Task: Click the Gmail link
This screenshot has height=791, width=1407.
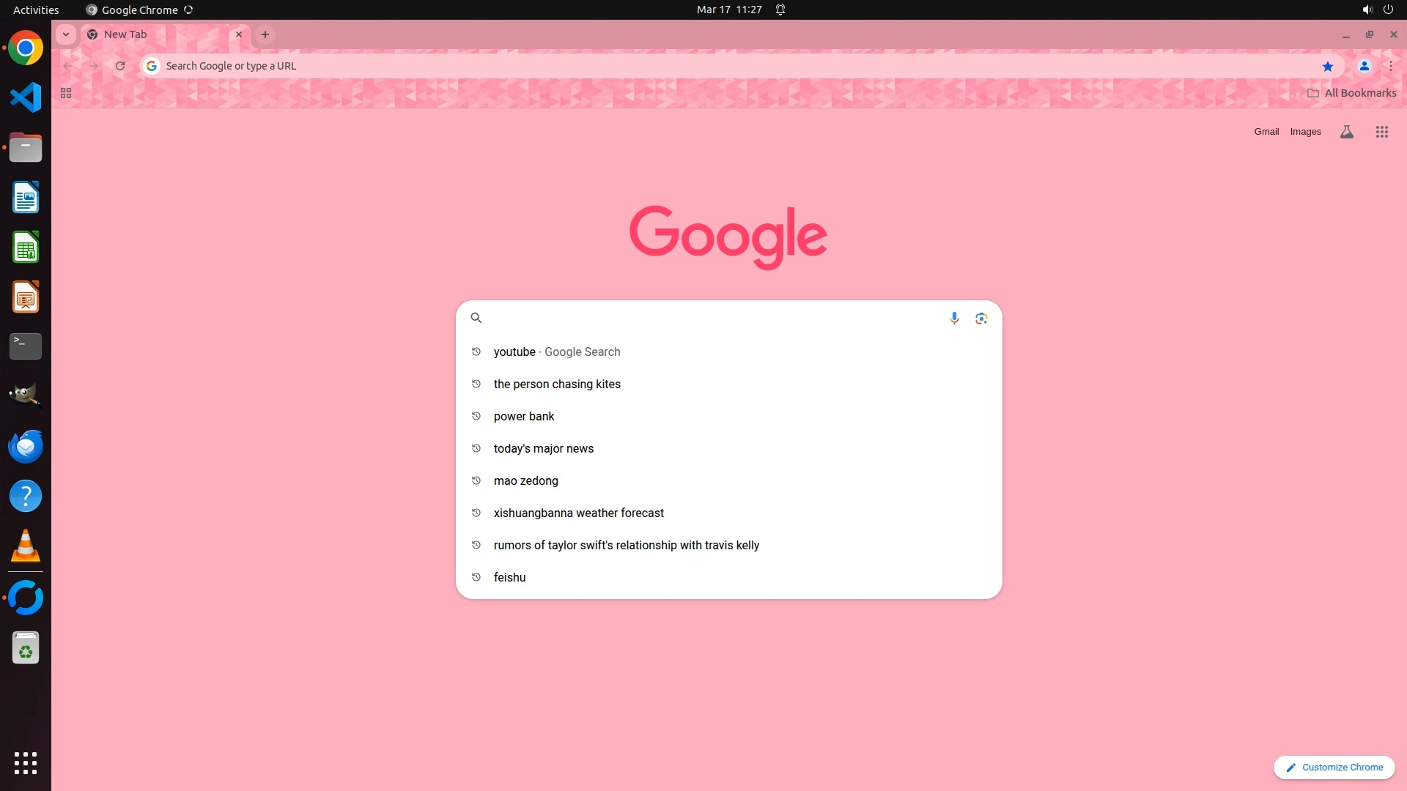Action: [1266, 132]
